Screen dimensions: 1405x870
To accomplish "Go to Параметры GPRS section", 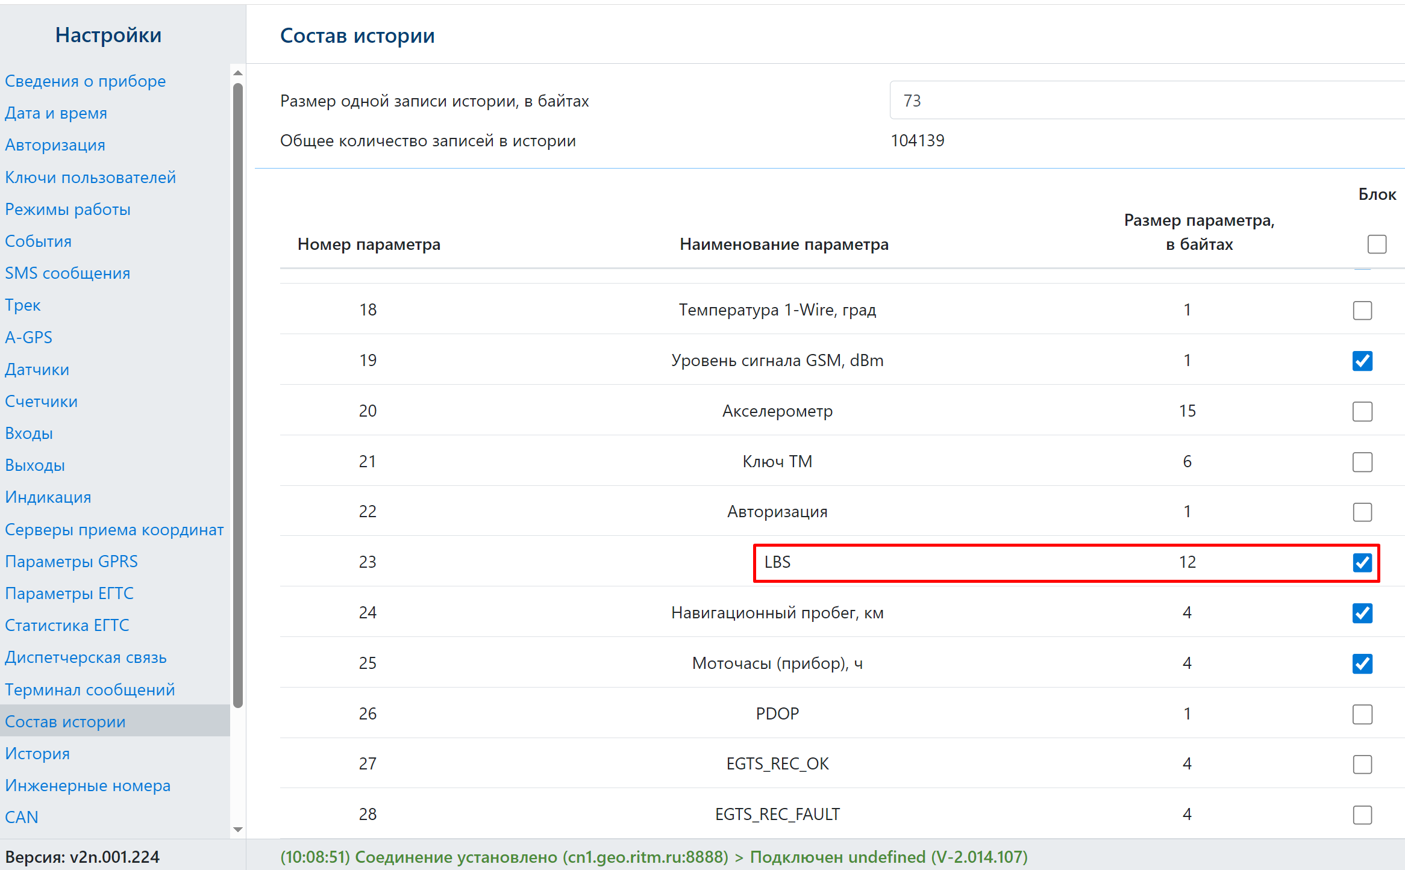I will [71, 562].
